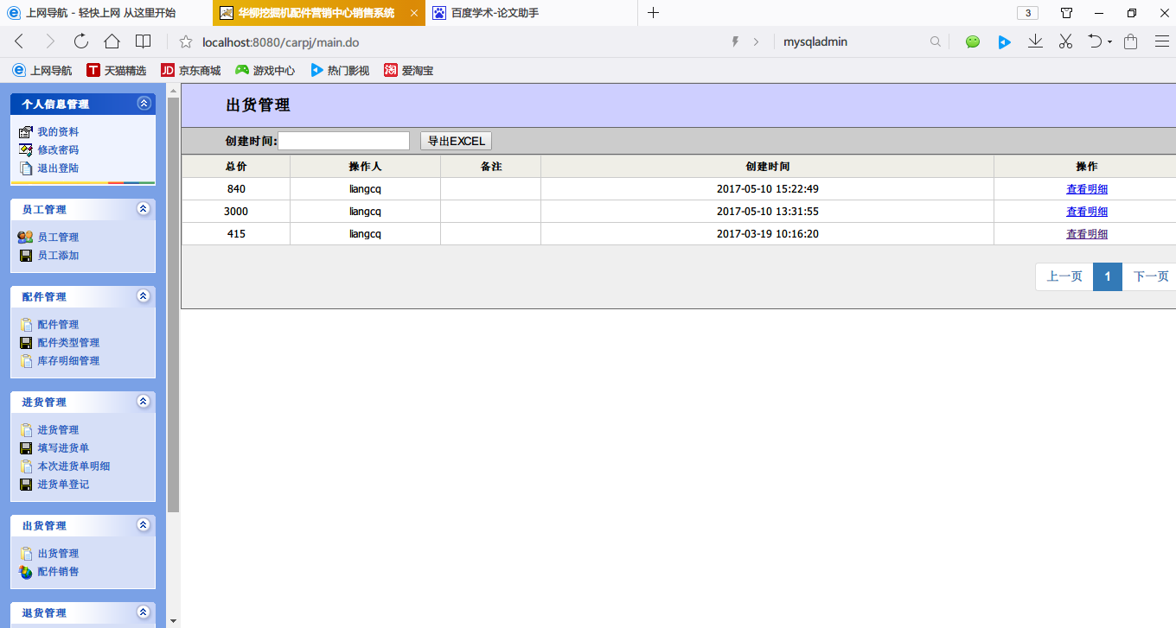Go to browser home icon

(112, 41)
